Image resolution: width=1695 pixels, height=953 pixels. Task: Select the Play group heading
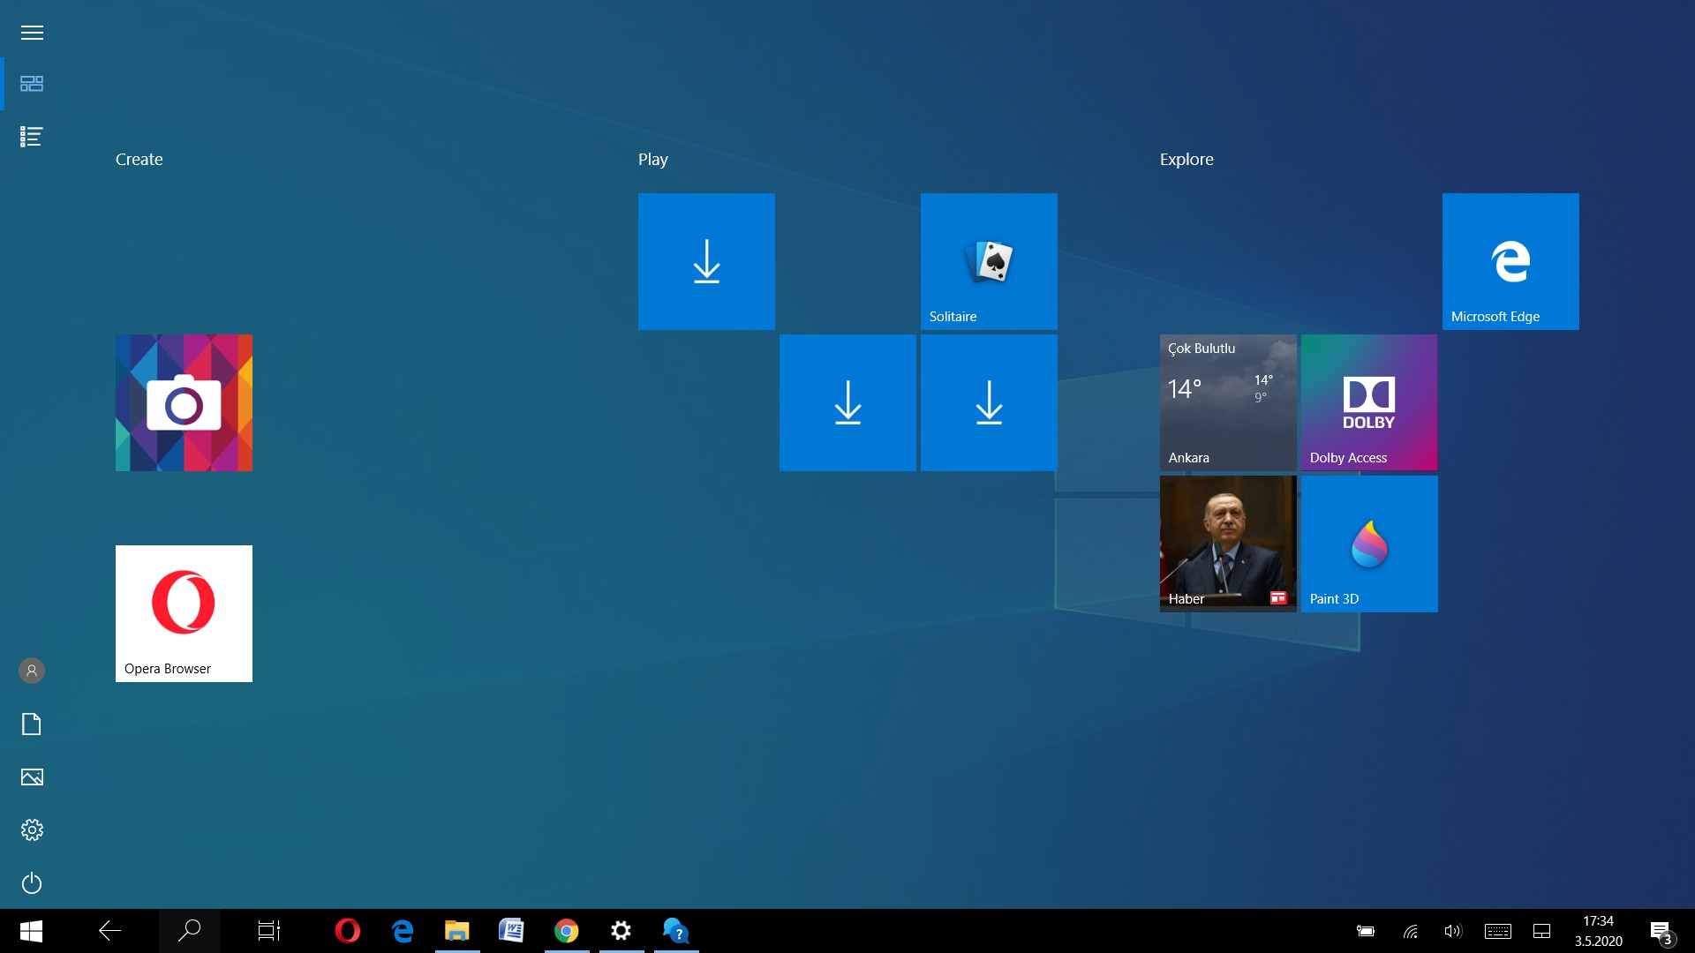coord(653,160)
